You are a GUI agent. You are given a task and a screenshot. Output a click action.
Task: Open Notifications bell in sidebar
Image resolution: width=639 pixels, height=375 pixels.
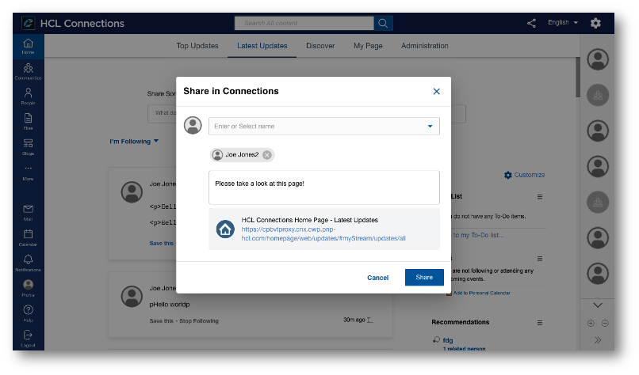coord(28,263)
